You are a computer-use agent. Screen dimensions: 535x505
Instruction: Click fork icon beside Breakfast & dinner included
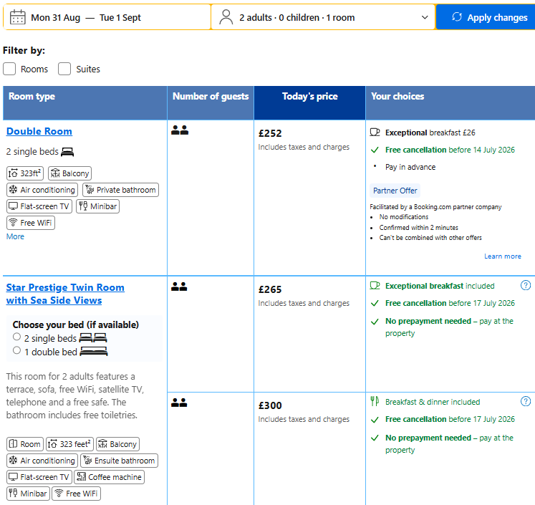(375, 401)
